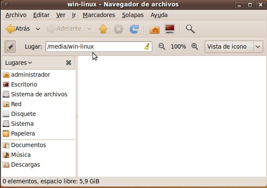Viewport: 267px width, 188px height.
Task: Select the Sistema drive in sidebar
Action: [38, 124]
